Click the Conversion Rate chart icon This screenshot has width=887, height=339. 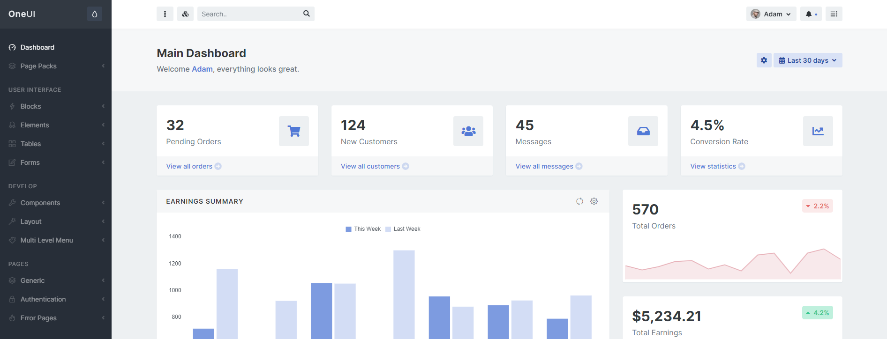click(x=818, y=131)
